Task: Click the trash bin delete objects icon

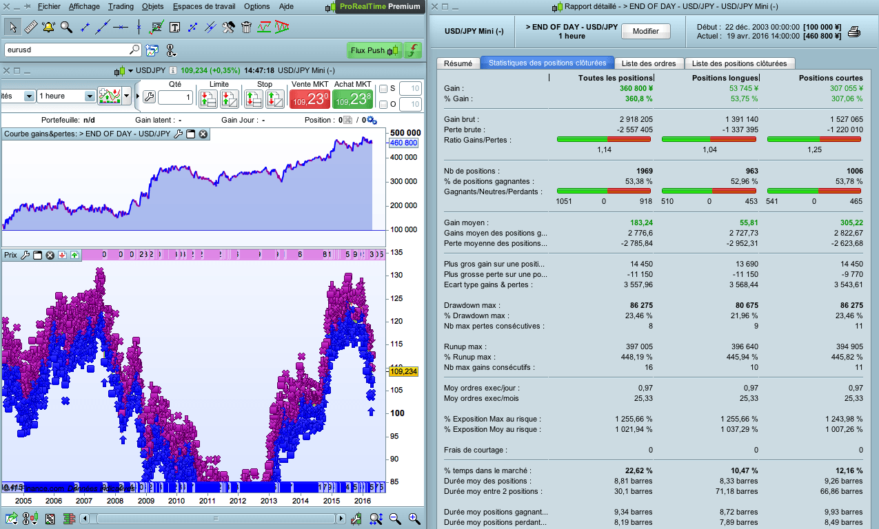Action: (x=246, y=28)
